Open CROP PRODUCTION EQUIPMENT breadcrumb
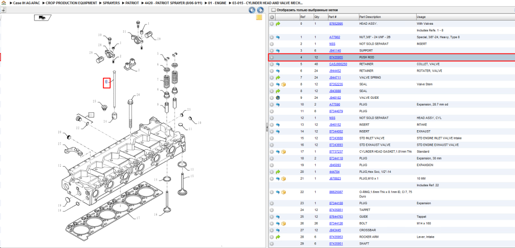515x248 pixels. (71, 3)
